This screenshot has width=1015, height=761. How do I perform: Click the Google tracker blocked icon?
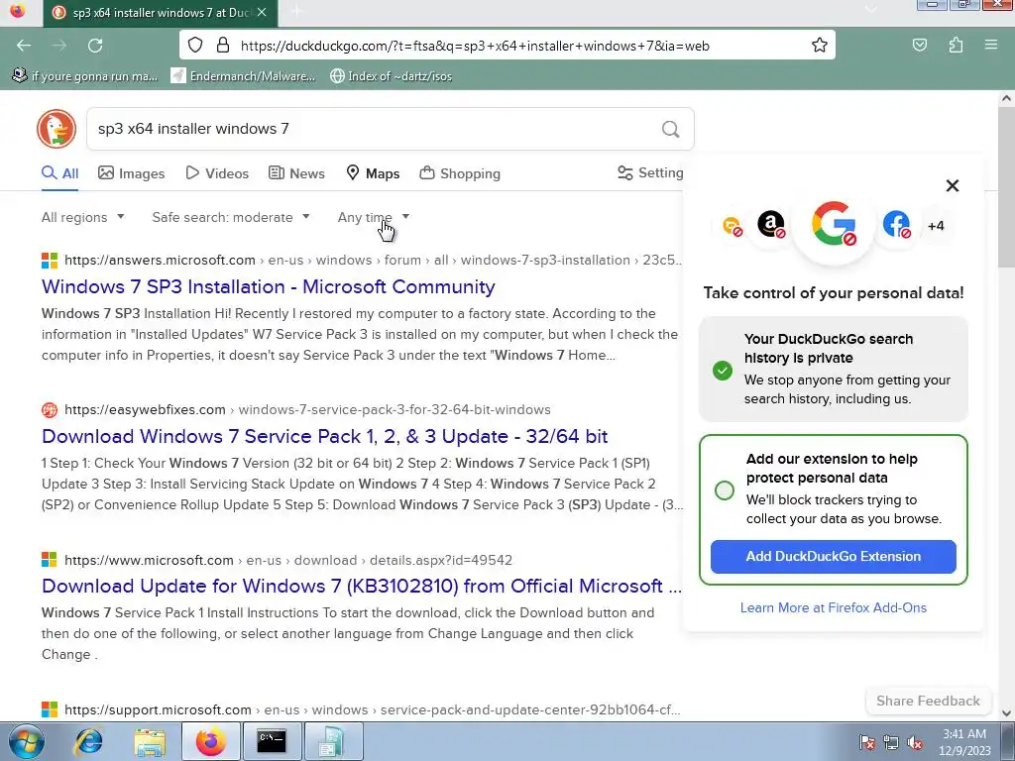[834, 224]
